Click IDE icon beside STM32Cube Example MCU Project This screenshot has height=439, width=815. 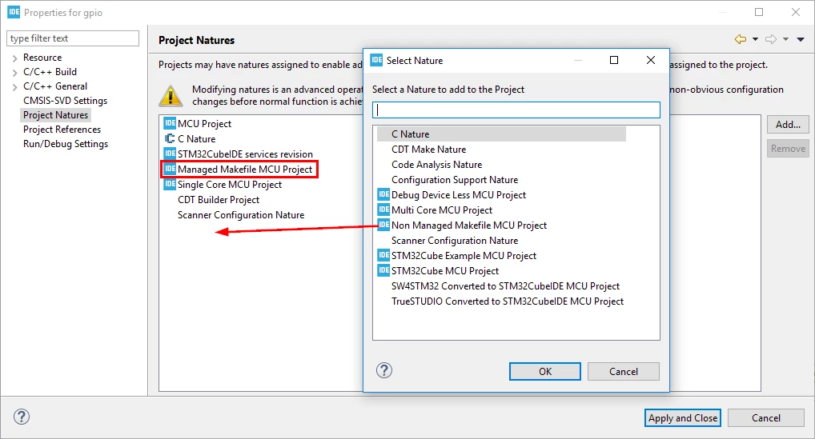point(383,255)
